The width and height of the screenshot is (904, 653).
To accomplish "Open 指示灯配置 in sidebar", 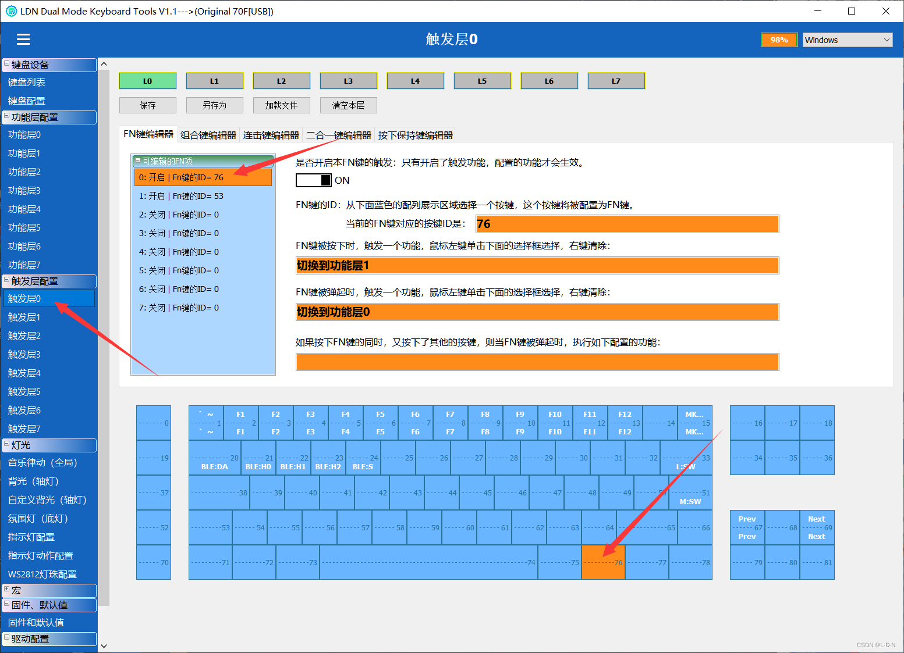I will point(49,537).
